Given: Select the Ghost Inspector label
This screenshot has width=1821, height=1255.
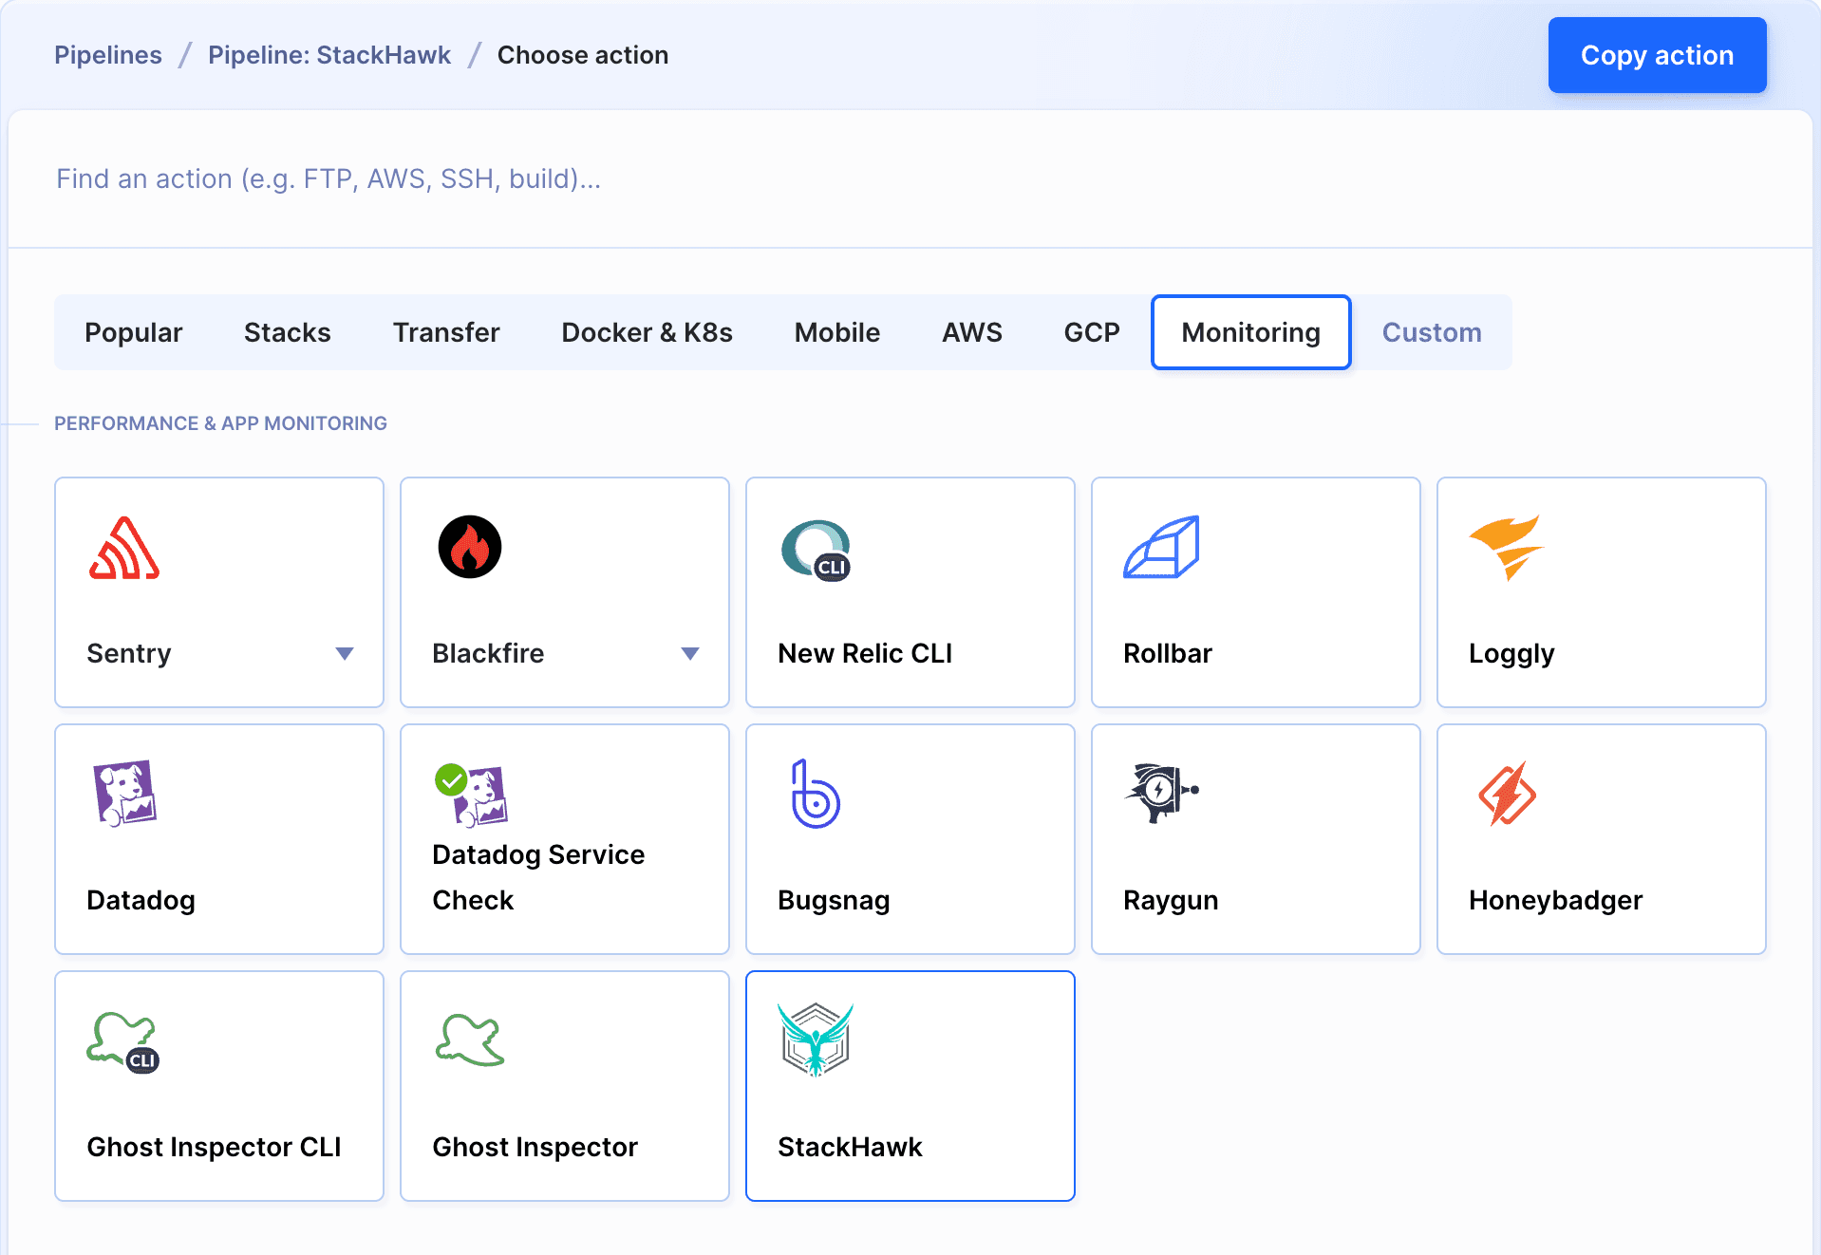Looking at the screenshot, I should 535,1147.
